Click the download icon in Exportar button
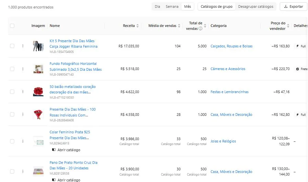Screen dimensions: 308x182 tap(286, 6)
